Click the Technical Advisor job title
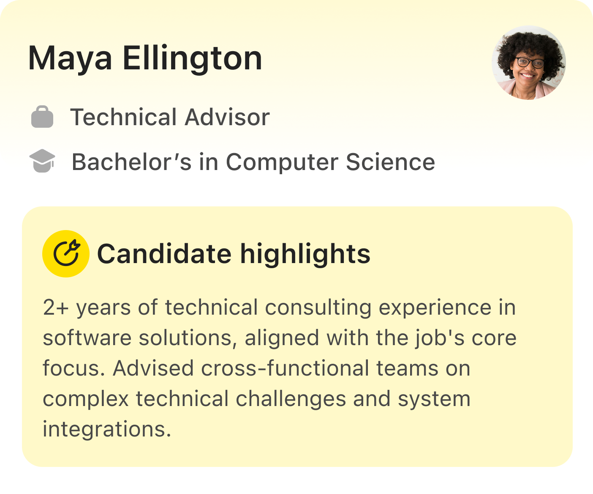Viewport: 593px width, 494px height. coord(170,117)
